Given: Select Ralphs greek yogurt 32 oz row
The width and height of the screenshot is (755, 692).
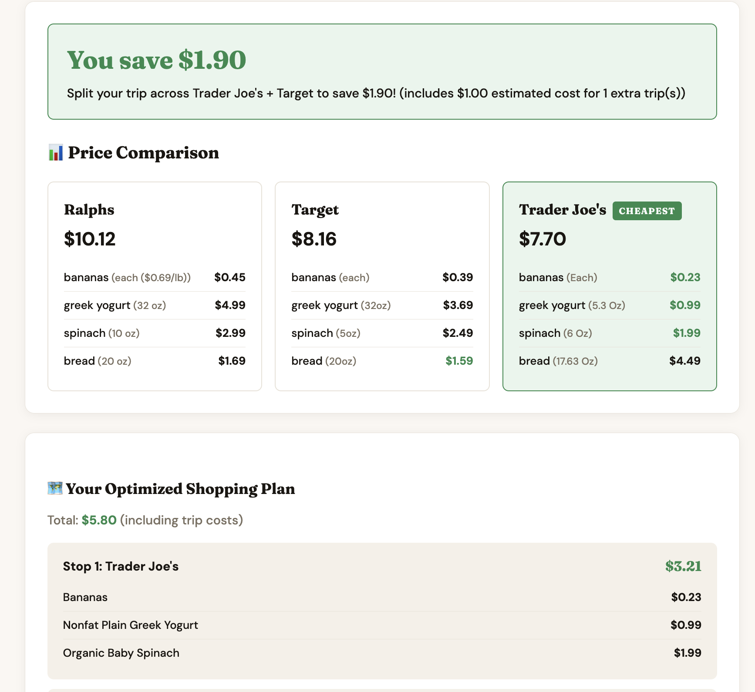Looking at the screenshot, I should click(x=154, y=305).
